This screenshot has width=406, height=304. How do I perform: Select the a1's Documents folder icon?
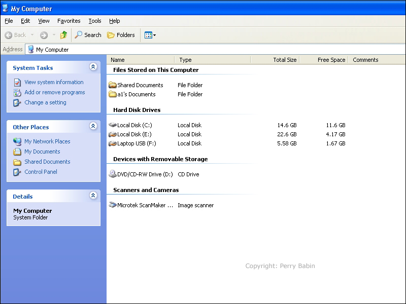click(112, 94)
